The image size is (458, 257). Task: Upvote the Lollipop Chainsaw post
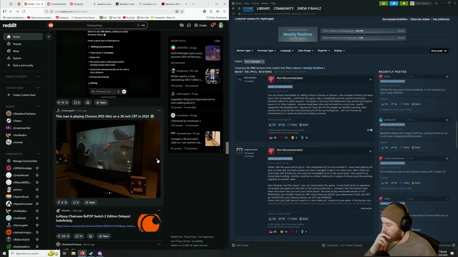tap(59, 236)
